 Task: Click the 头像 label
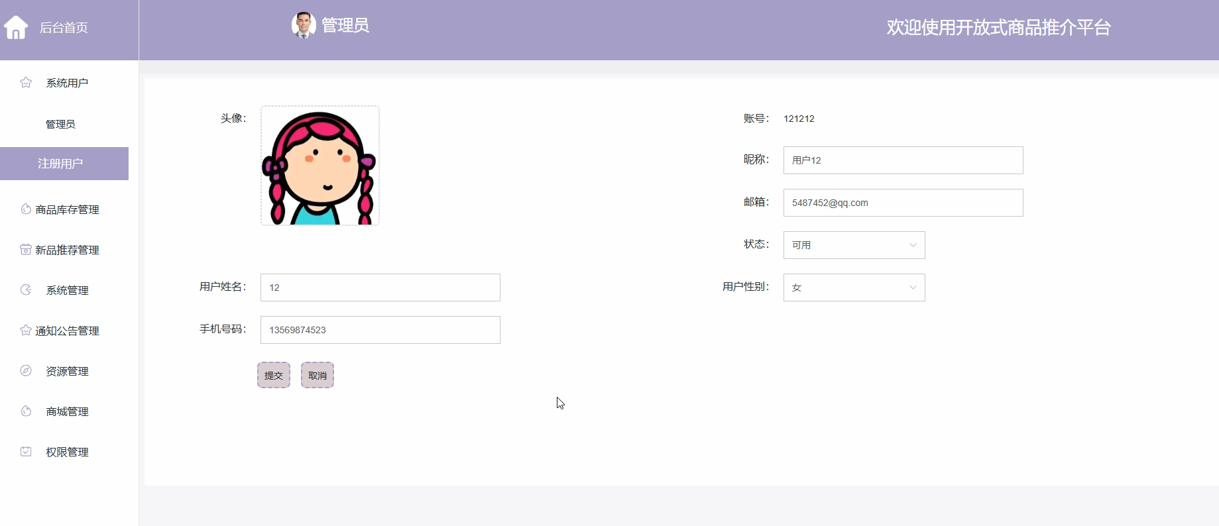pos(233,119)
